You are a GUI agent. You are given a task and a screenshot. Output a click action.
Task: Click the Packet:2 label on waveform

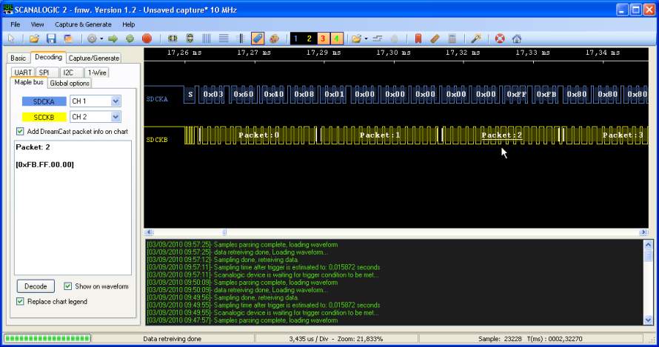(x=502, y=135)
